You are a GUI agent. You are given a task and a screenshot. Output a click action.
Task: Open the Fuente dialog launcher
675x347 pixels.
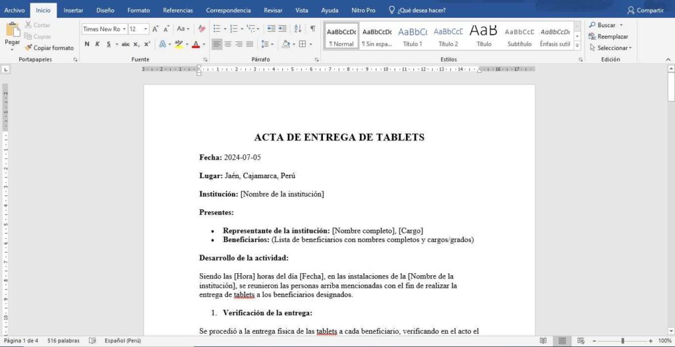pos(206,60)
